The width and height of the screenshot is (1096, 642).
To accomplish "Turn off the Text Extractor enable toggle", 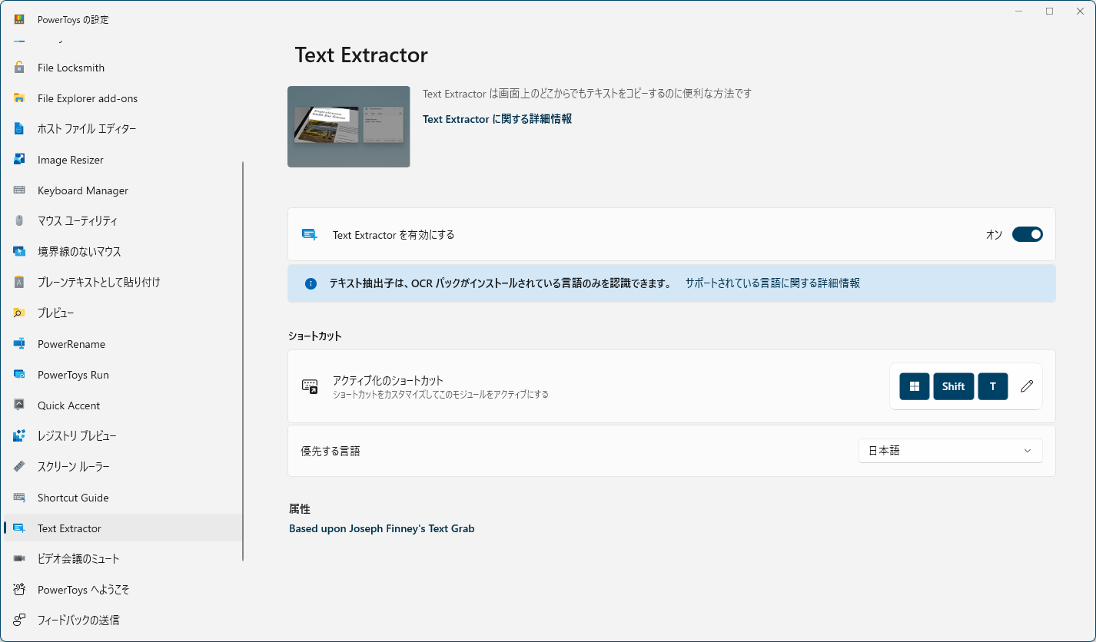I will click(1027, 234).
